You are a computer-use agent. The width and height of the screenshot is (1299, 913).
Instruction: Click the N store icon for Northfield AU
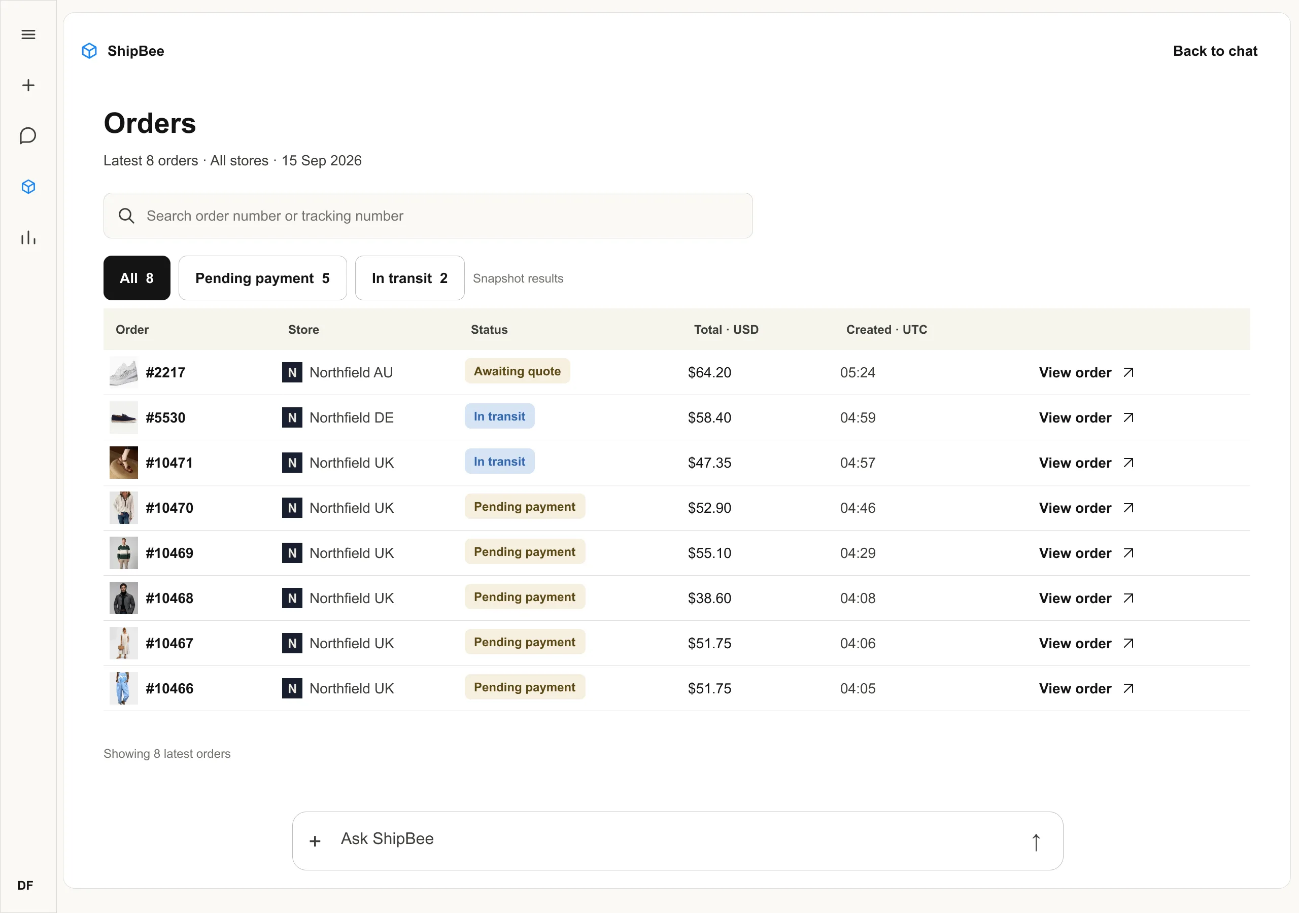(292, 372)
